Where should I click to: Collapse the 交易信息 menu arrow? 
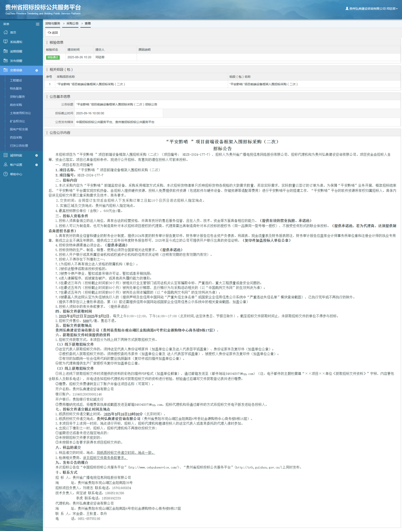pos(37,70)
